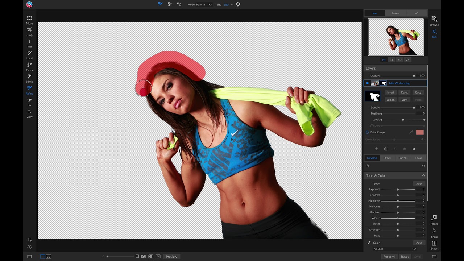Reset Tone & Color with undo arrow
This screenshot has height=261, width=464.
pyautogui.click(x=423, y=175)
